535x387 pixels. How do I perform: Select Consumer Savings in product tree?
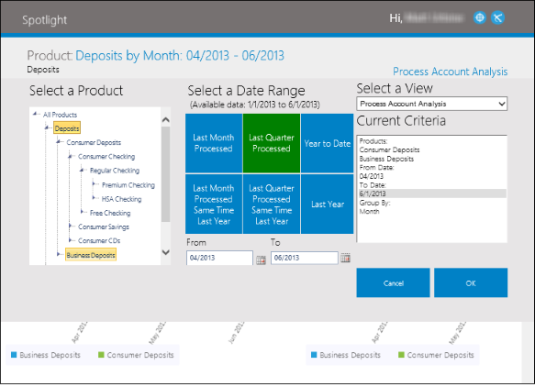(x=104, y=227)
